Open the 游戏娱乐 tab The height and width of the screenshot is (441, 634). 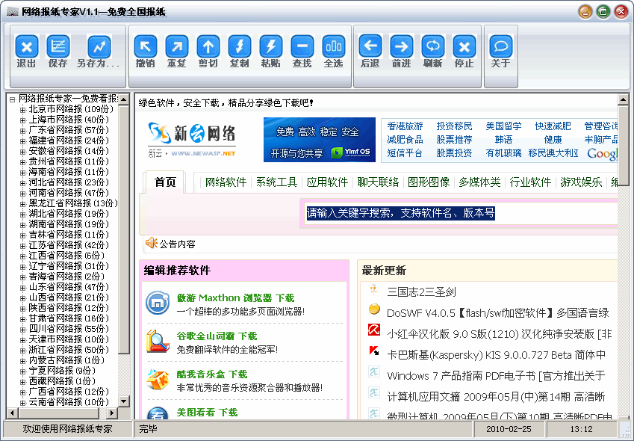(581, 182)
